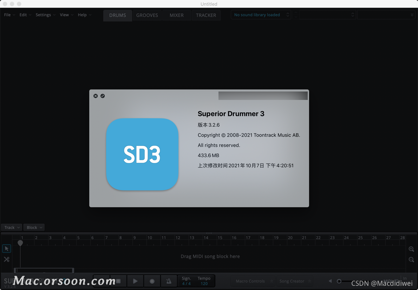
Task: Select the arrow pointer tool in the song track
Action: [x=7, y=249]
